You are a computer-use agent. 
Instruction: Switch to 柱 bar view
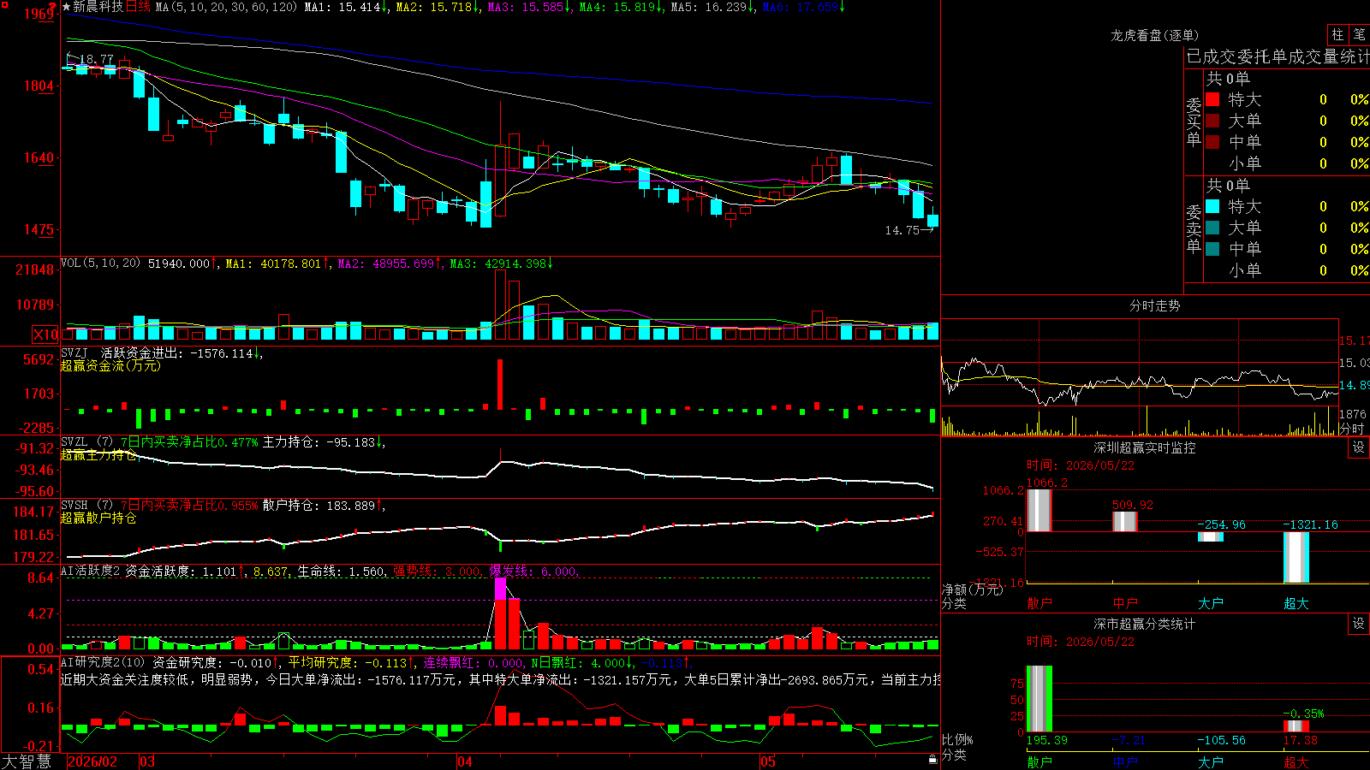tap(1337, 34)
